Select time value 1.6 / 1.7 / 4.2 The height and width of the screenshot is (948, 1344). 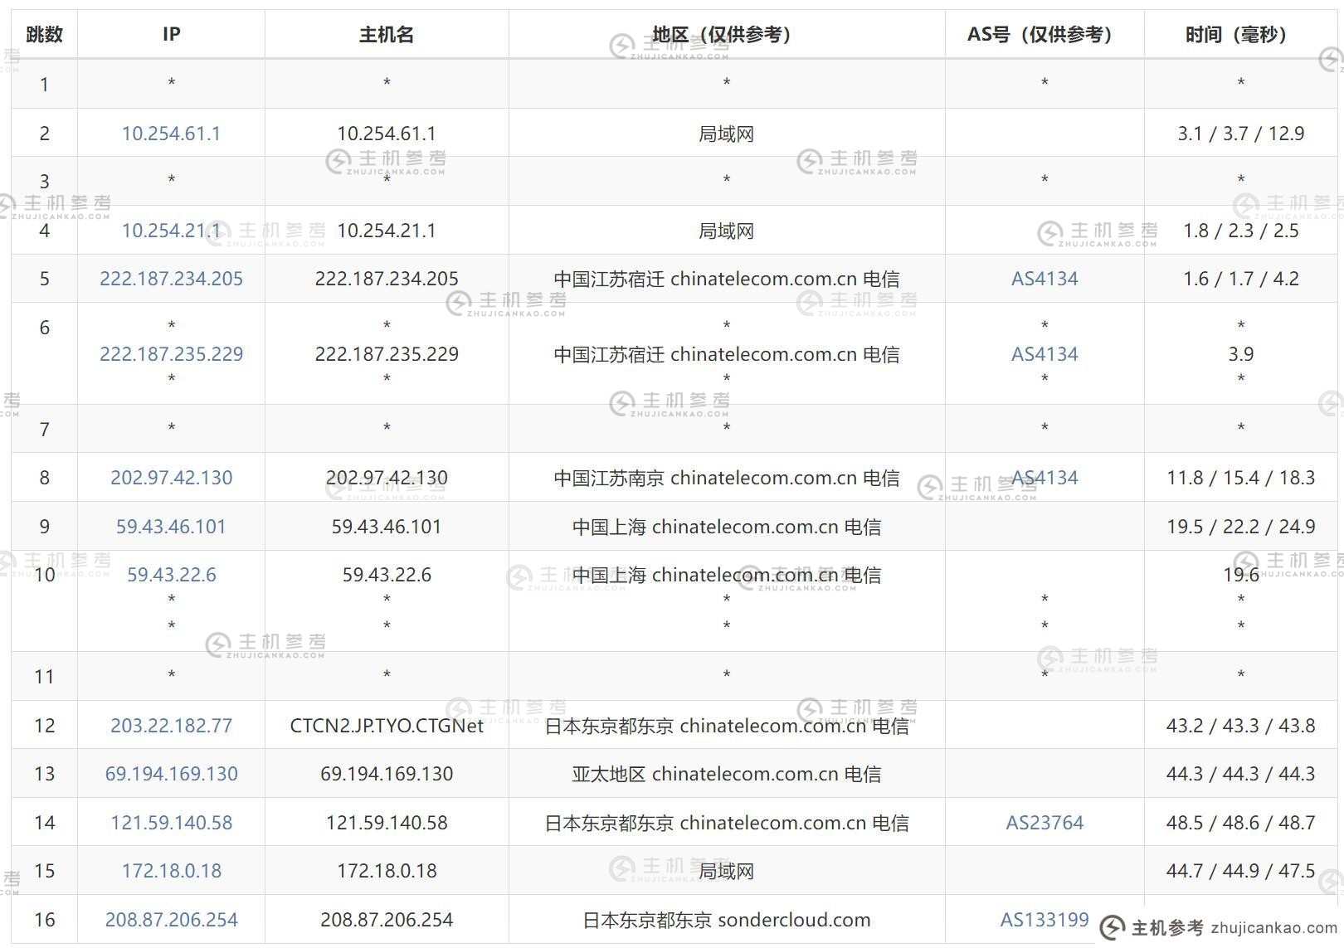(x=1241, y=279)
